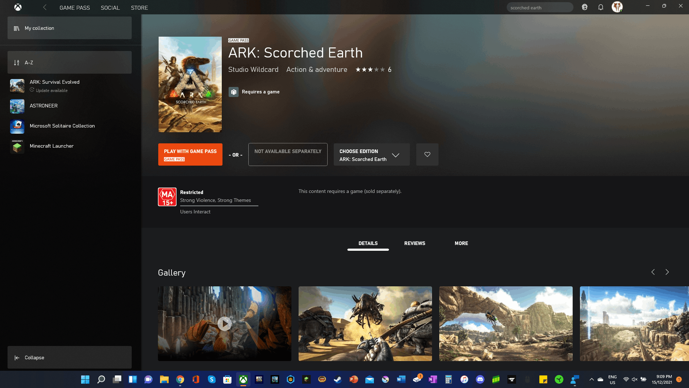Click Play With Game Pass button
This screenshot has width=689, height=388.
point(190,154)
